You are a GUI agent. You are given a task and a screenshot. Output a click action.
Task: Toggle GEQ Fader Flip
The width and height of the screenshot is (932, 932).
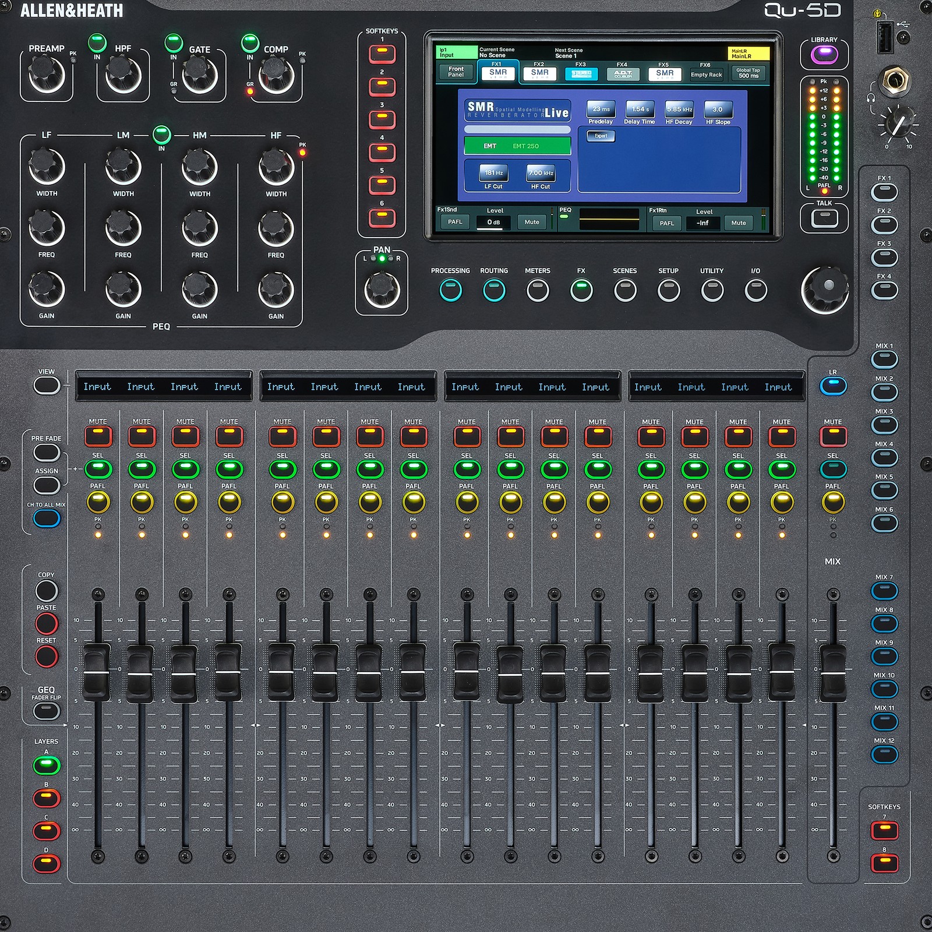click(47, 711)
